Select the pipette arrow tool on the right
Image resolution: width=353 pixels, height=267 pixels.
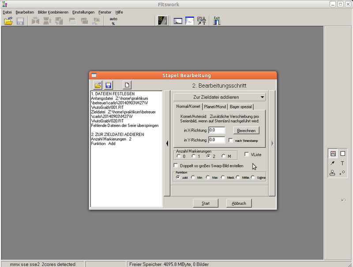[x=332, y=163]
